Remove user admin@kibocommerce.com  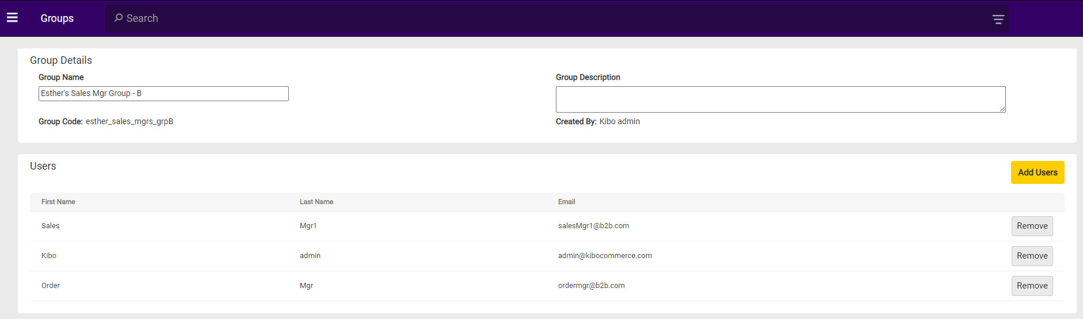point(1032,256)
